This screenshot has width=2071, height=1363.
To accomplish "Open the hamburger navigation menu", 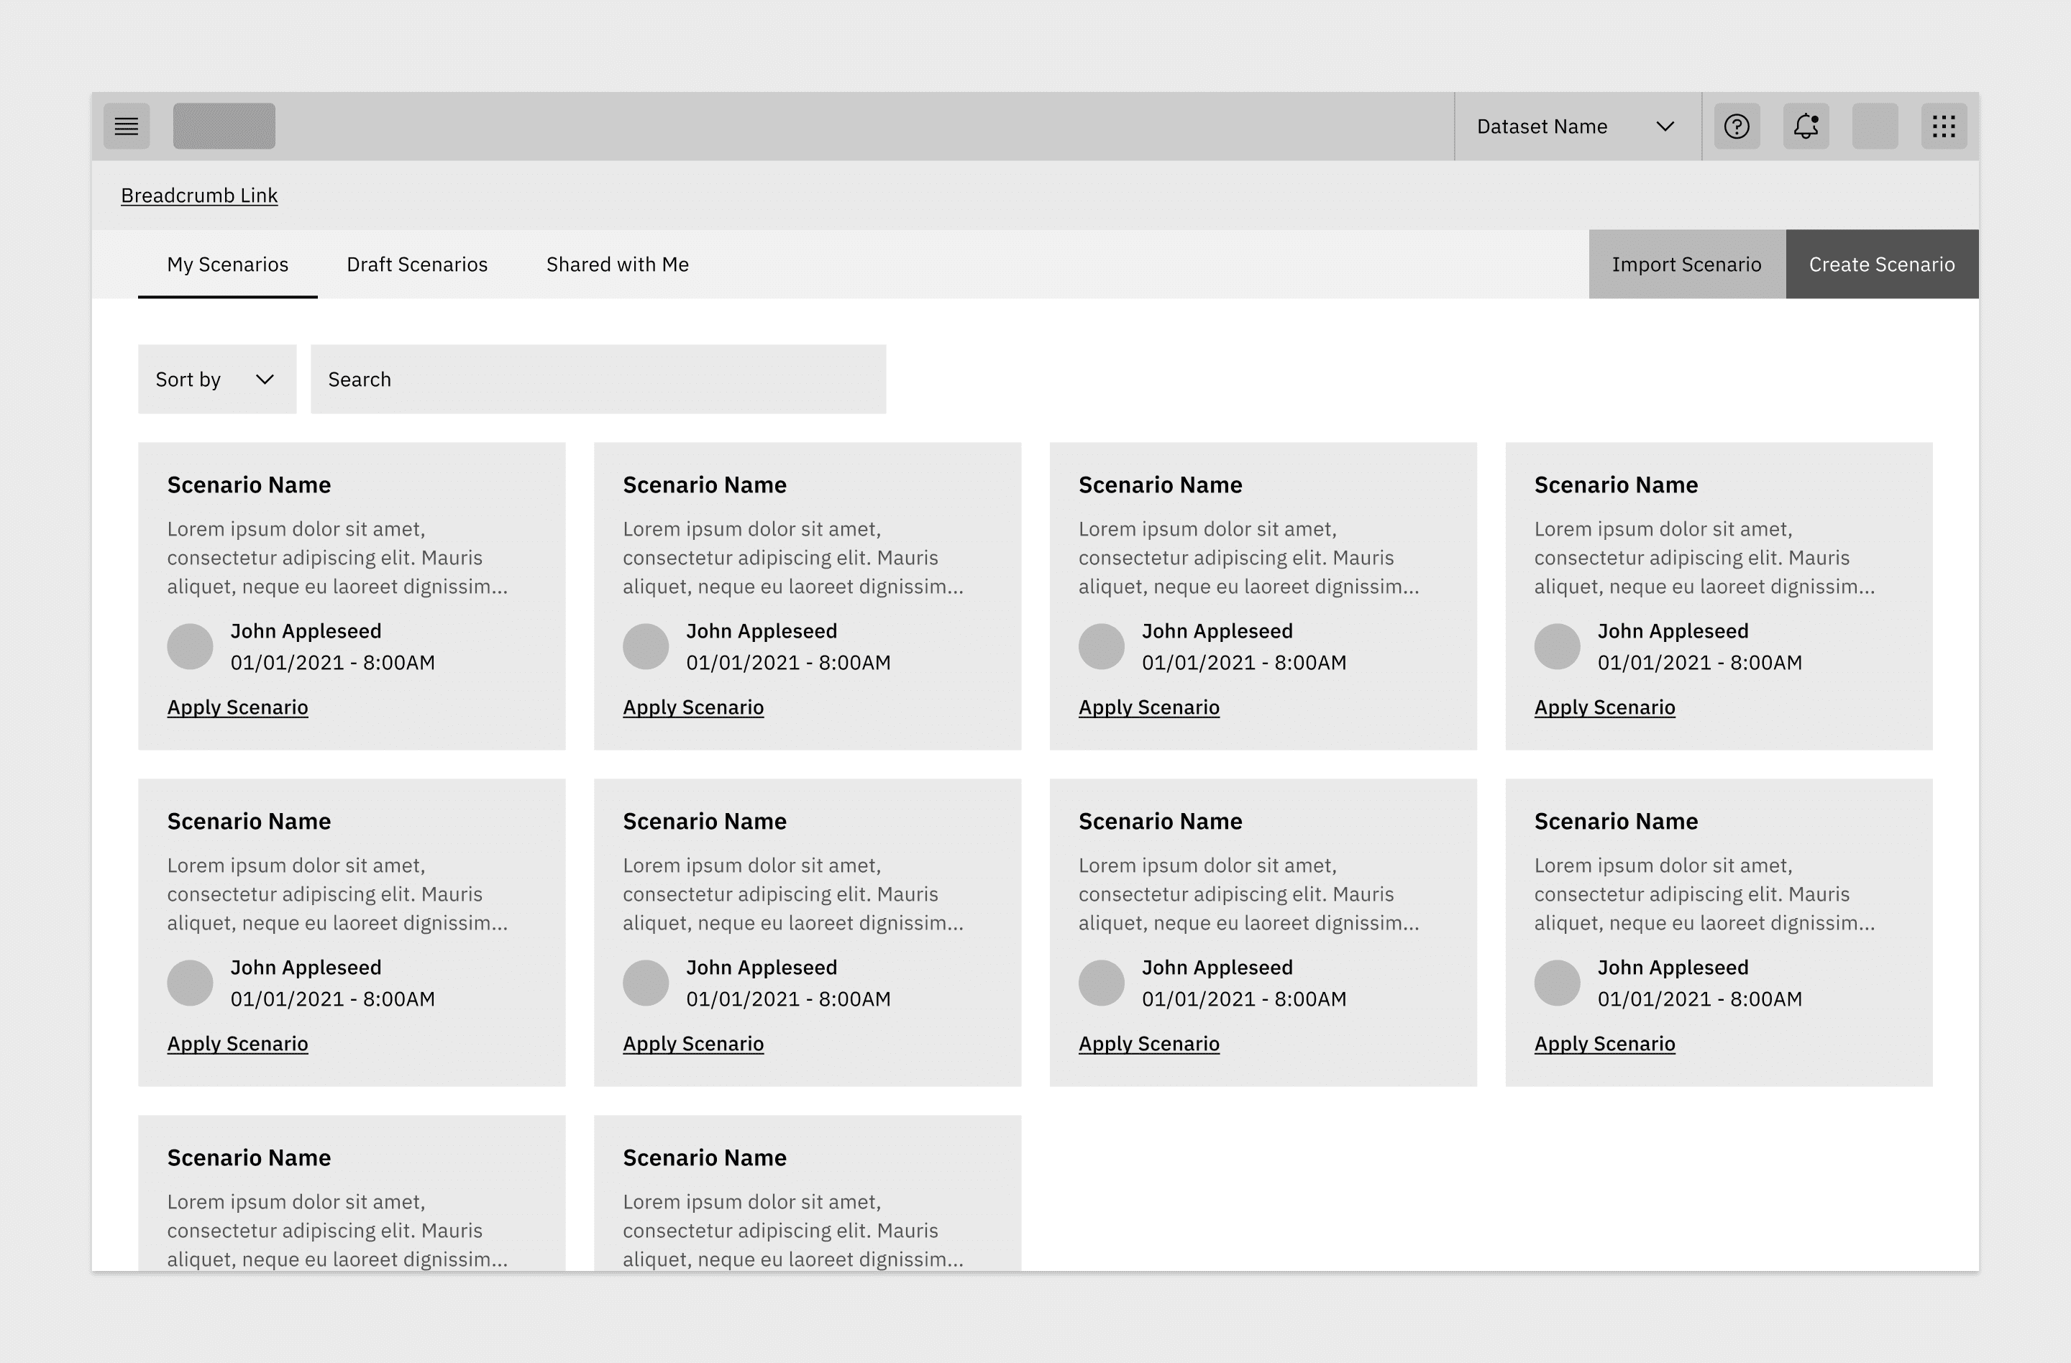I will pos(126,126).
